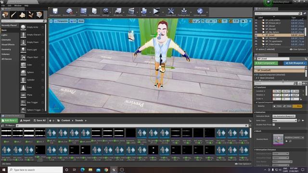Open the content browser Filters dropdown
This screenshot has height=173, width=308.
[x=10, y=125]
